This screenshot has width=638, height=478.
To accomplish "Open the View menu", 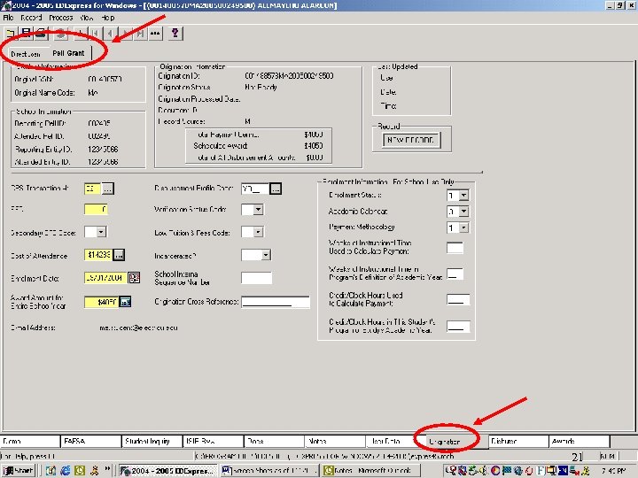I will point(86,18).
